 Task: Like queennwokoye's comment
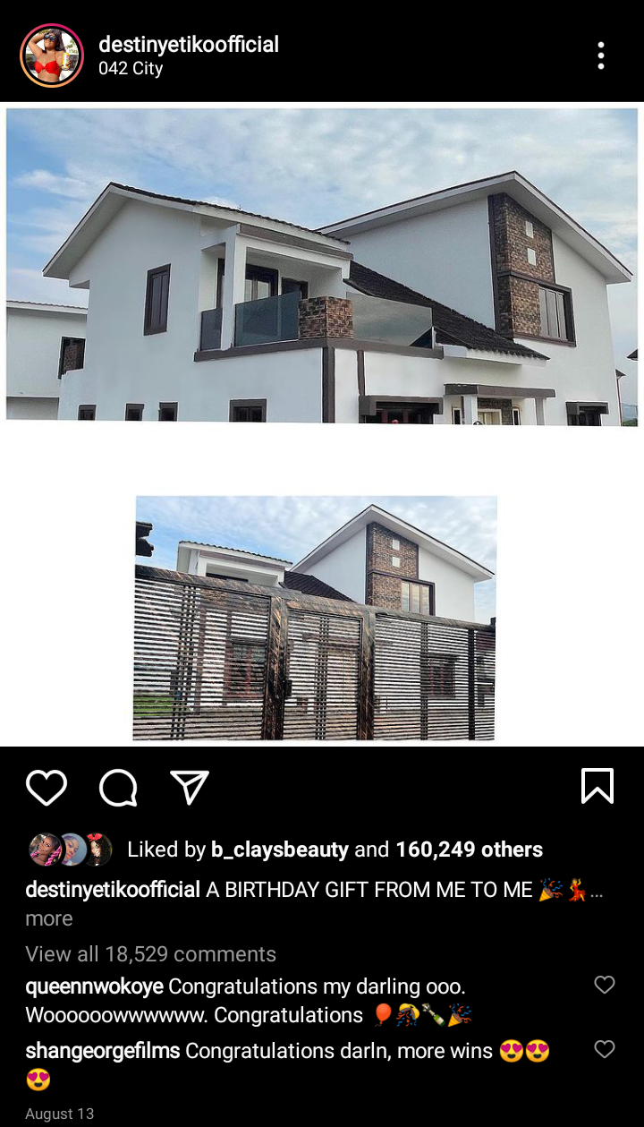[605, 985]
